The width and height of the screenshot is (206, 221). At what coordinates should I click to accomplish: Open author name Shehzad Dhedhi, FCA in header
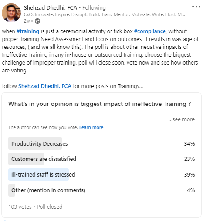(51, 8)
